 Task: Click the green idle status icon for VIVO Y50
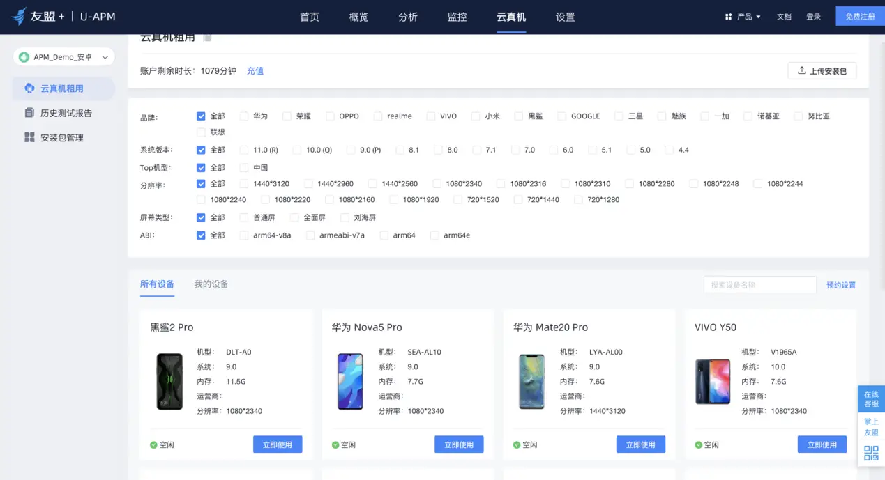point(699,444)
